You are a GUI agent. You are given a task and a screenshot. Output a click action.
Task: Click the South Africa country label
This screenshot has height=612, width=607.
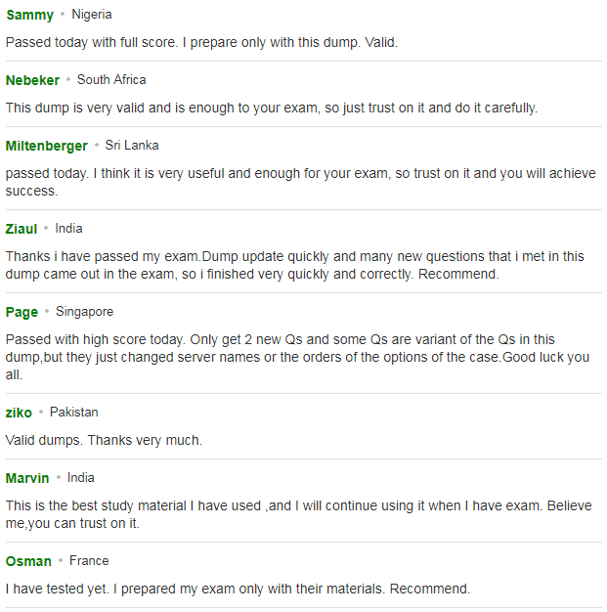click(111, 80)
